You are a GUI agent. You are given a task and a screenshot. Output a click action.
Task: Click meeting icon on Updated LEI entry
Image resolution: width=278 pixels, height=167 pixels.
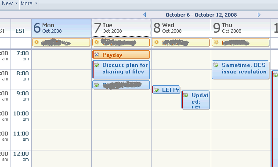pos(186,95)
